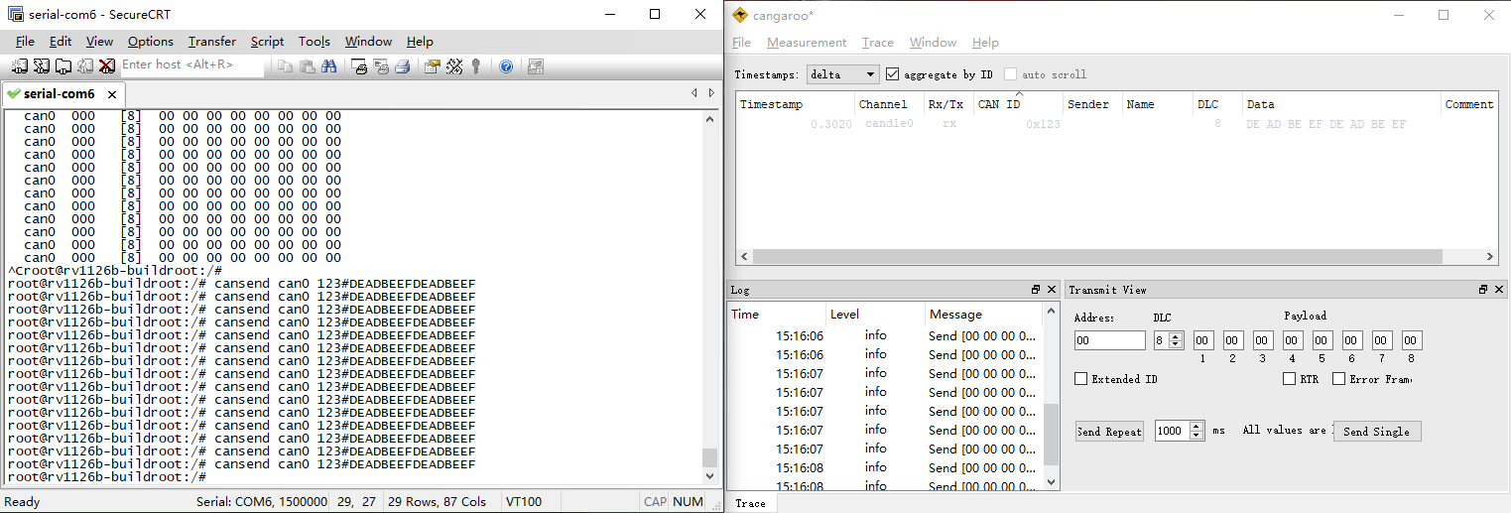Close the Transmit View panel
The image size is (1511, 513).
tap(1498, 290)
